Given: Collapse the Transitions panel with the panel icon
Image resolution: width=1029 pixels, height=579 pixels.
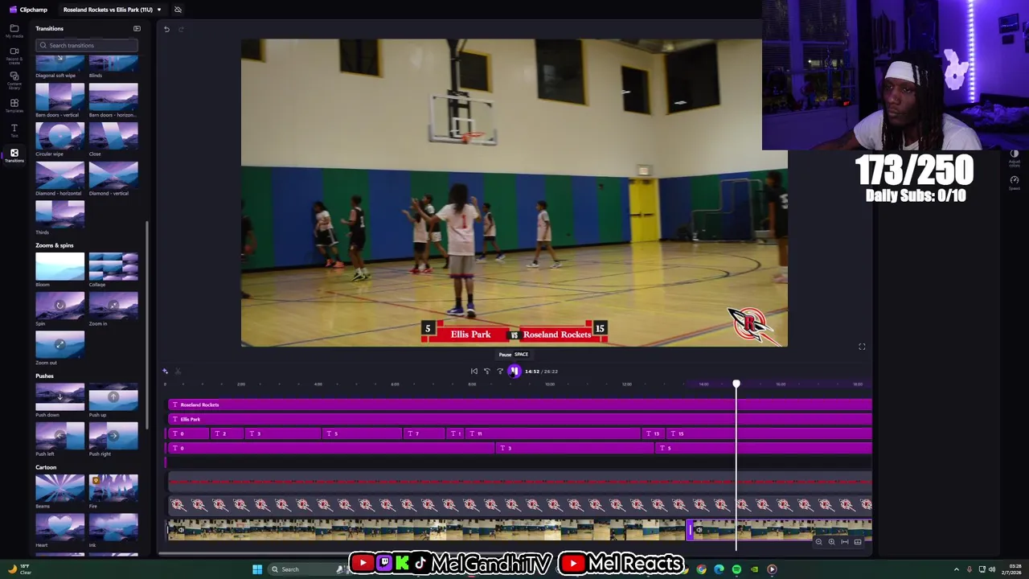Looking at the screenshot, I should click(137, 28).
